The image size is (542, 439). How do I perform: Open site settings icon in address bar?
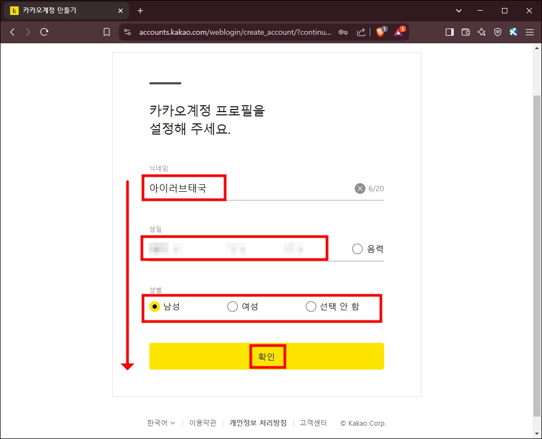point(127,32)
